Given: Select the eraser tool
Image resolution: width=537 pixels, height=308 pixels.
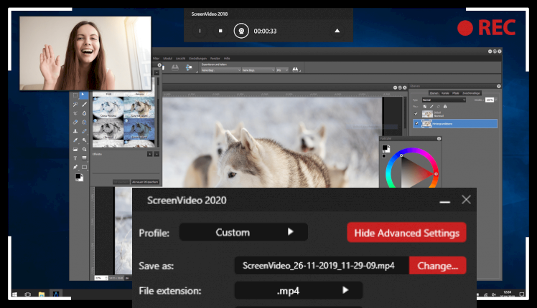Looking at the screenshot, I should coord(75,122).
